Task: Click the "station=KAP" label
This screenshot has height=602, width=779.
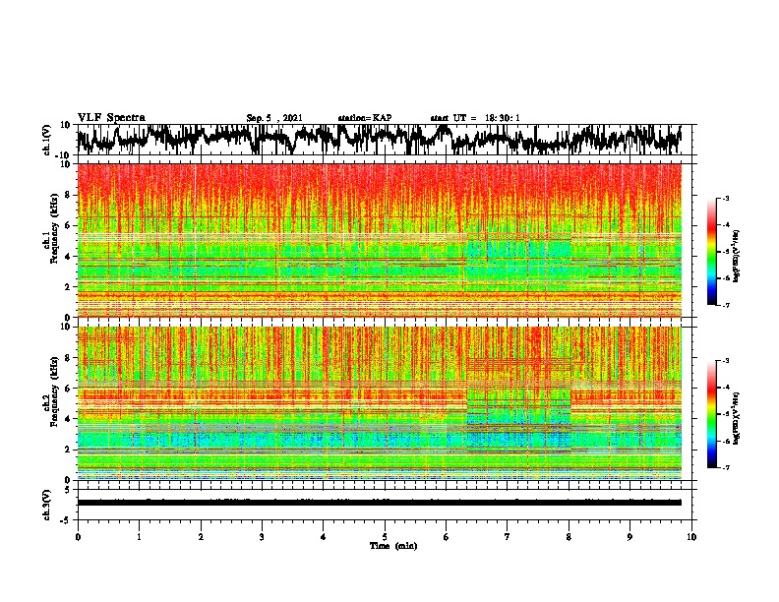Action: 365,118
